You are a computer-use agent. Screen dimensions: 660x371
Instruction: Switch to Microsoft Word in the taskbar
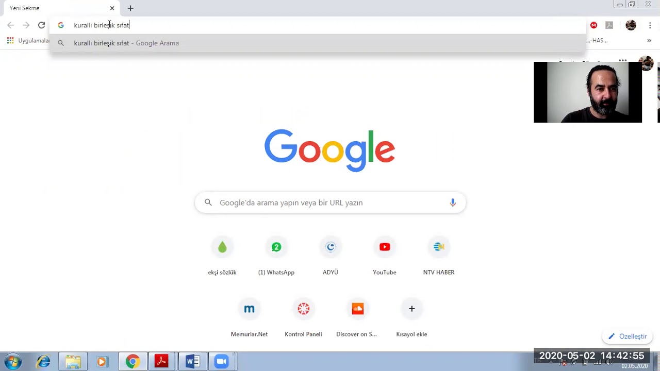click(192, 362)
